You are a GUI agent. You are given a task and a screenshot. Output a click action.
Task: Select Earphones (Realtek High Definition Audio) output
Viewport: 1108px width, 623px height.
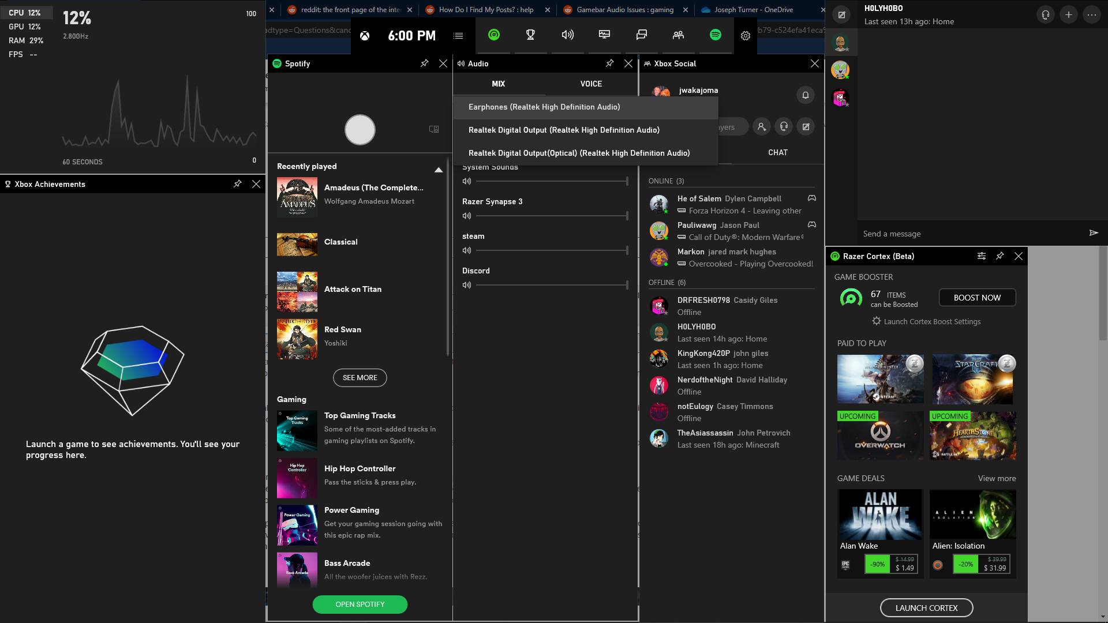586,107
